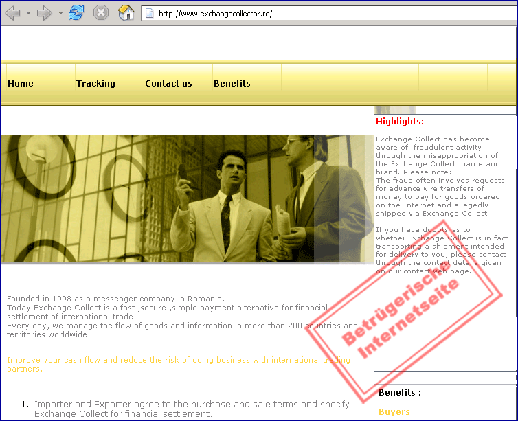
Task: Focus the URL address field
Action: pyautogui.click(x=330, y=14)
